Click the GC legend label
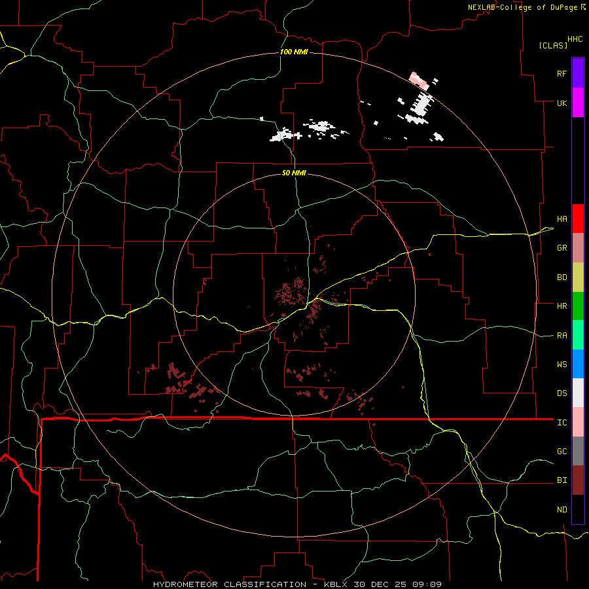 (x=562, y=452)
